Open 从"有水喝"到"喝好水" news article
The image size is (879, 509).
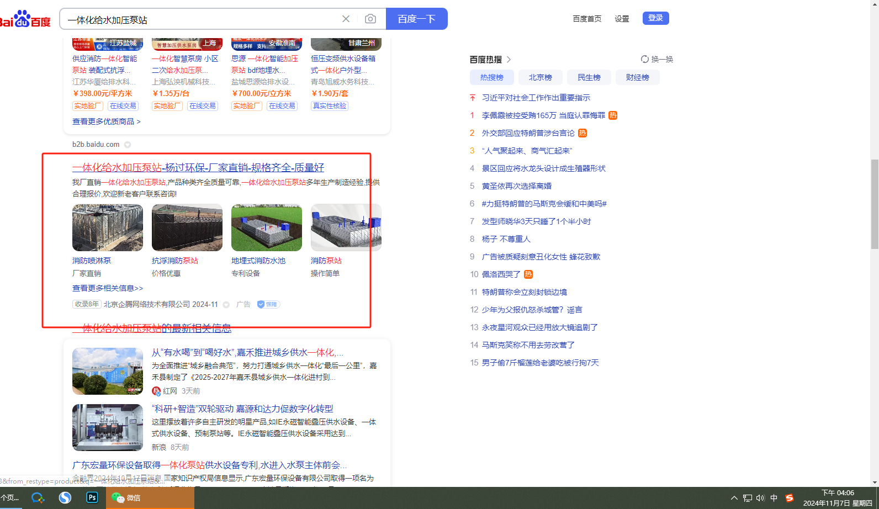pos(247,352)
